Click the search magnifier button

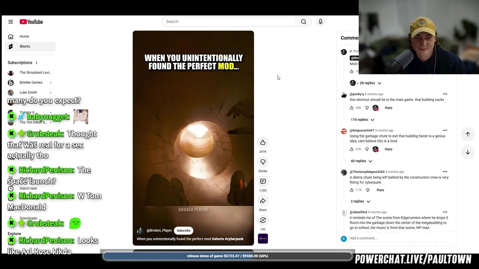303,22
